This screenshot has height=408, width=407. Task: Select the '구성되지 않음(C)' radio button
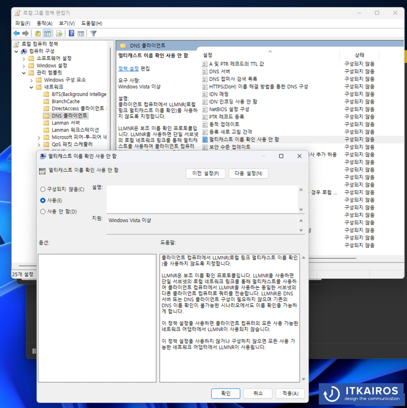click(x=43, y=189)
